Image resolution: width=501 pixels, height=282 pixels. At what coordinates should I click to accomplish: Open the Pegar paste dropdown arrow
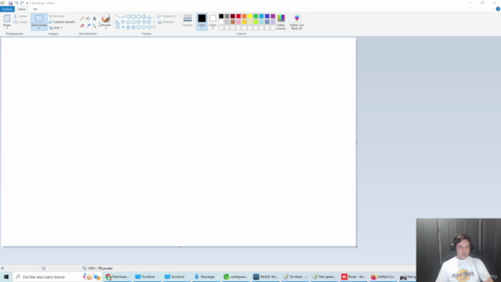pyautogui.click(x=7, y=28)
